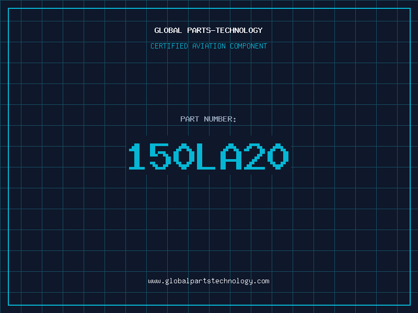This screenshot has height=313, width=418.
Task: Click the GLOBAL PARTS-TECHNOLOGY heading
Action: click(208, 30)
